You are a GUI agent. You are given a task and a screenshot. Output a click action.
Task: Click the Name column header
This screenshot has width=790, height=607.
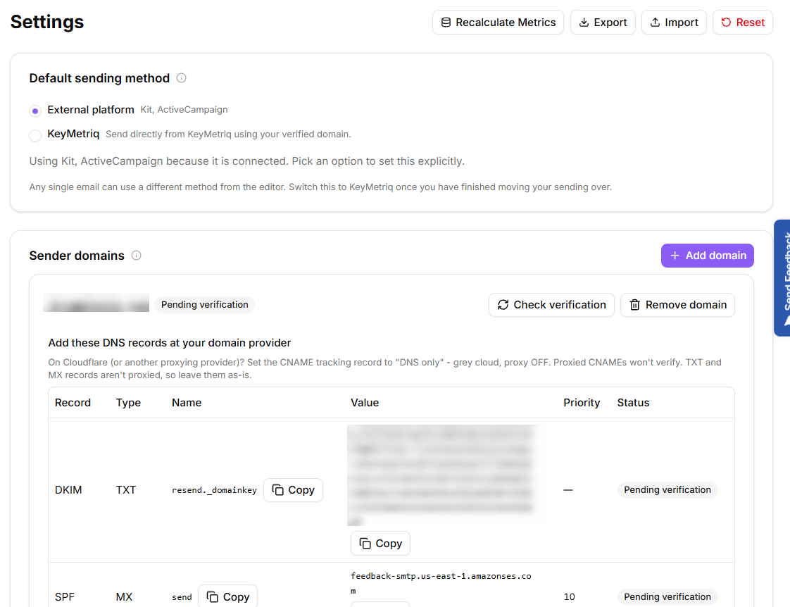(187, 403)
